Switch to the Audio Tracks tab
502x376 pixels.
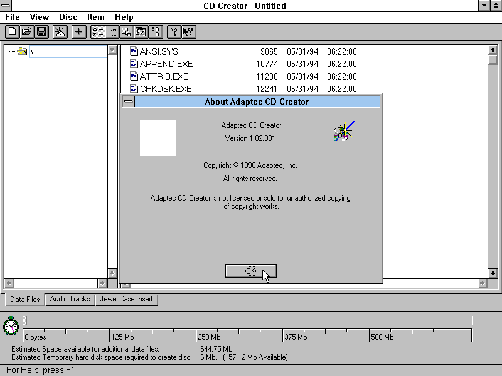(x=70, y=300)
